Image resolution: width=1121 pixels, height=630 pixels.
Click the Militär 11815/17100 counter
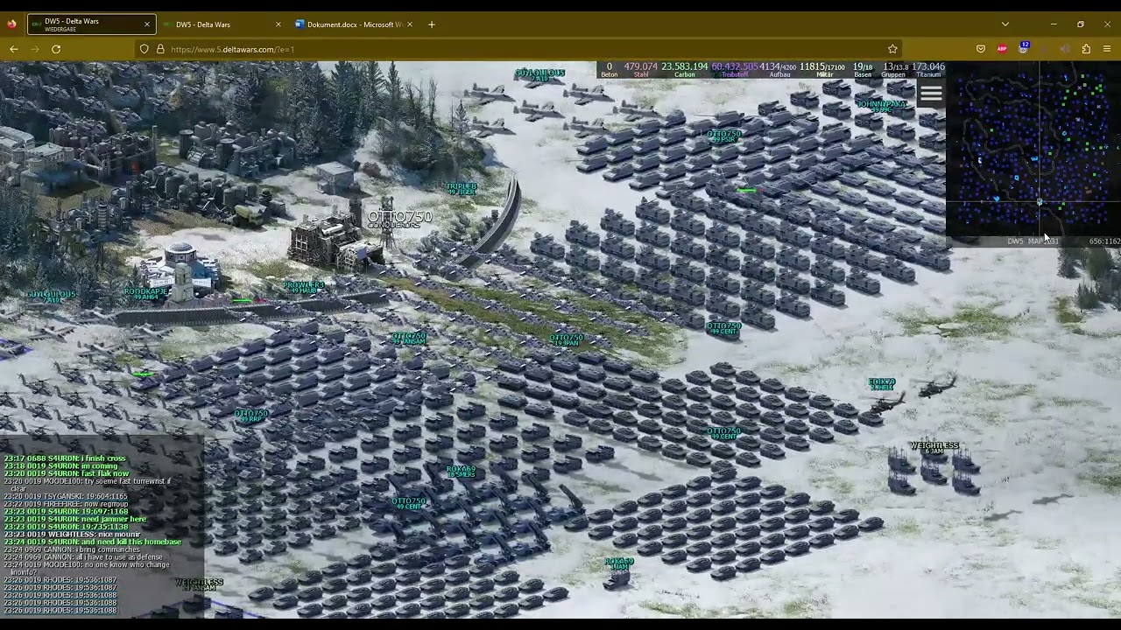(x=822, y=70)
